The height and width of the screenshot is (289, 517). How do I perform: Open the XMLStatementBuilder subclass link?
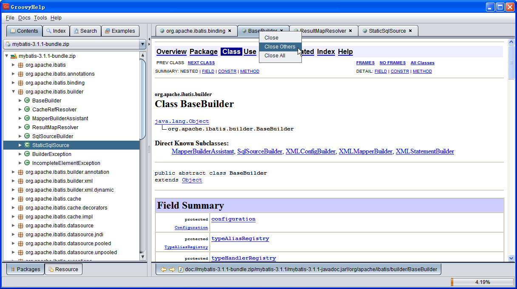coord(425,151)
